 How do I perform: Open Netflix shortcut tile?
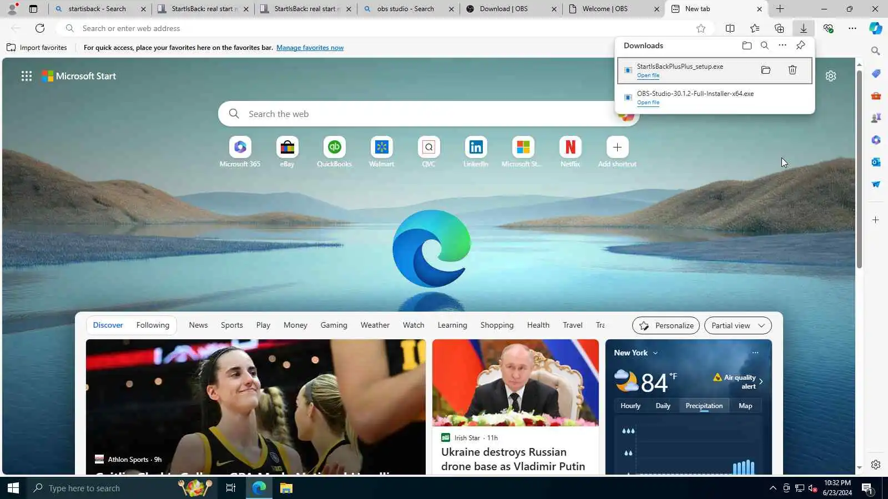point(570,152)
